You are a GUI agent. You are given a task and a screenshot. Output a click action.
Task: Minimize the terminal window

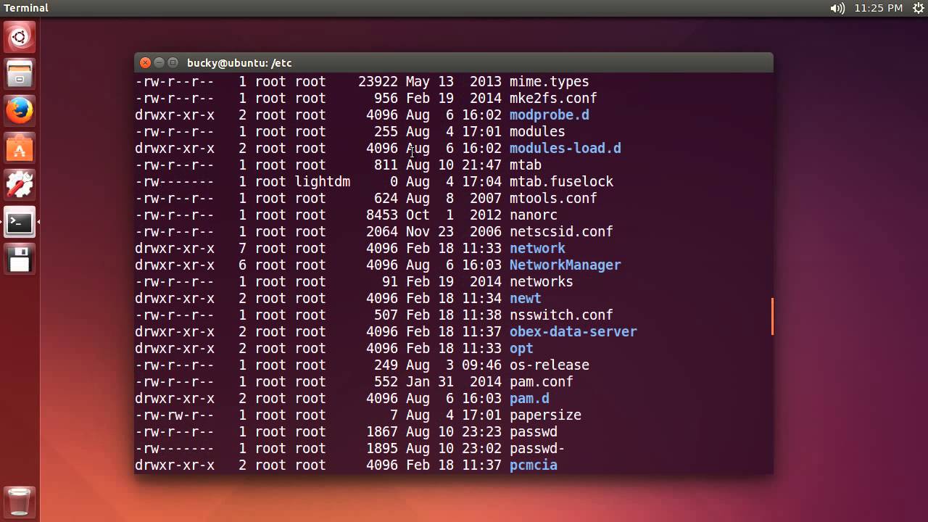click(159, 62)
